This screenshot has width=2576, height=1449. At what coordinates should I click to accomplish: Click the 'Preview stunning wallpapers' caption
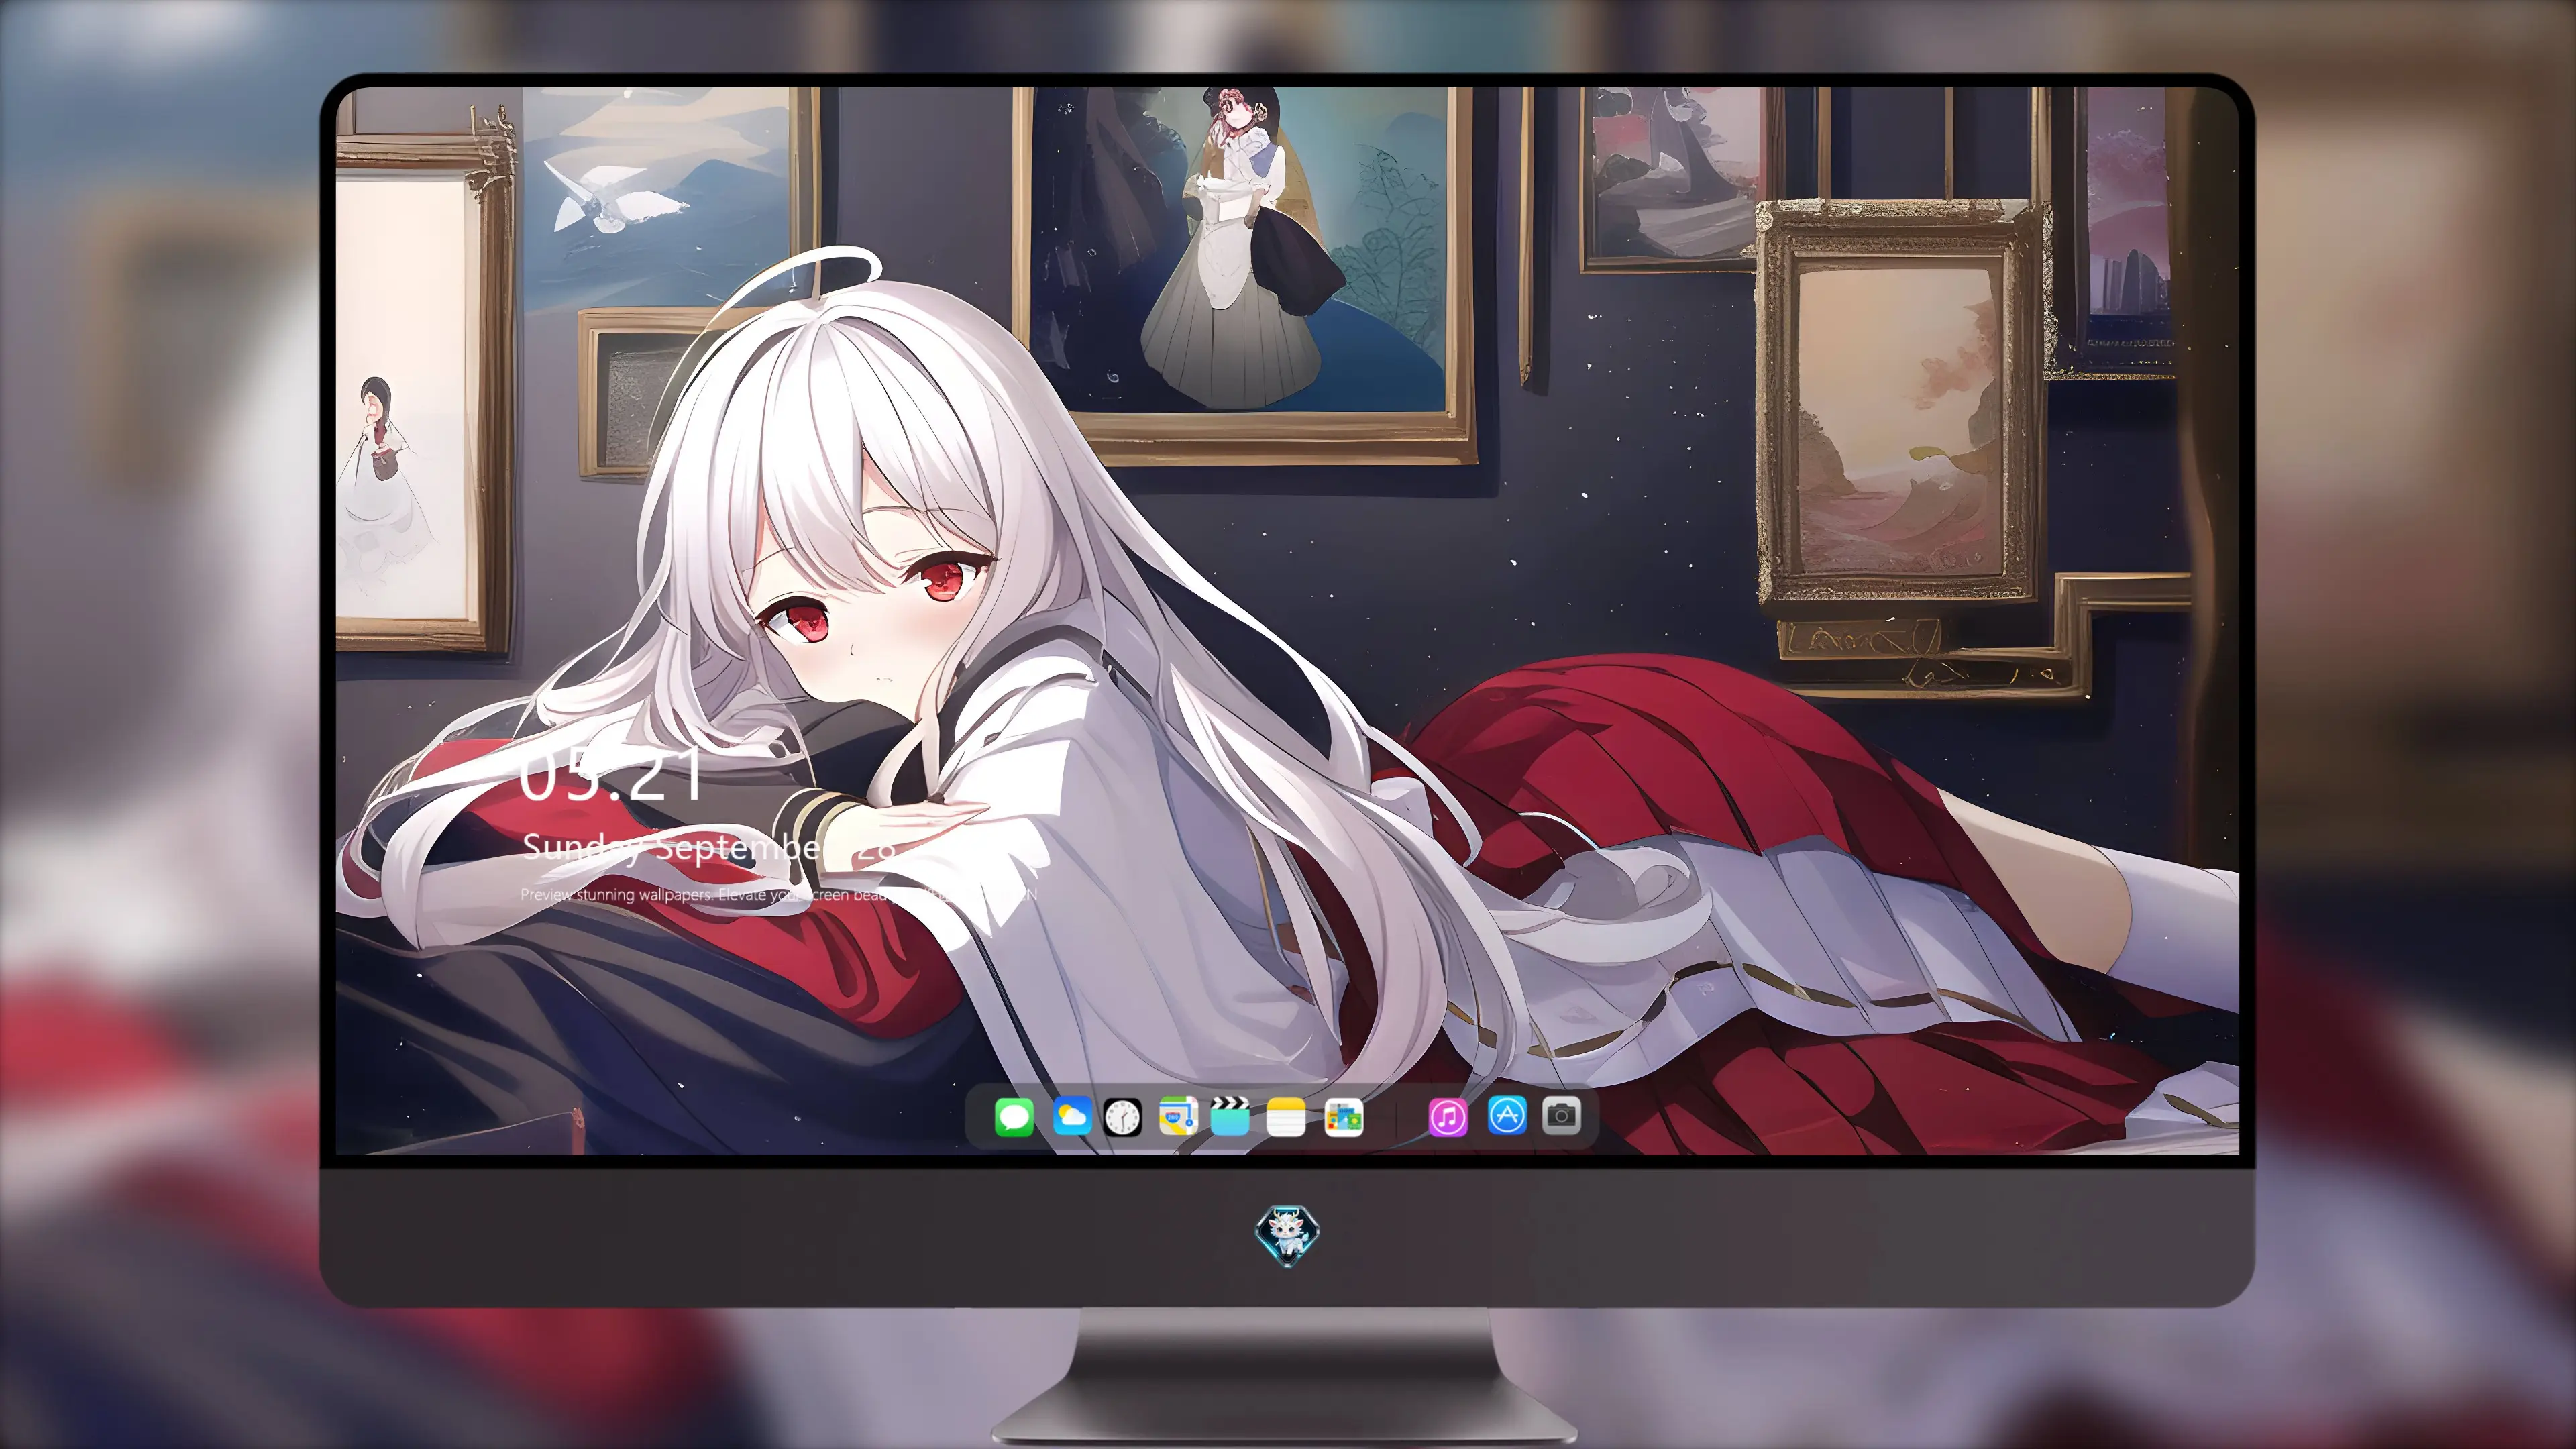778,894
